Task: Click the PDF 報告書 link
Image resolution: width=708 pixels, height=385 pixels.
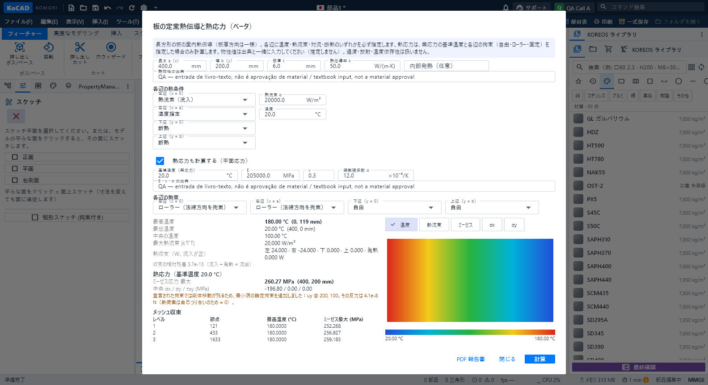Action: pos(471,359)
